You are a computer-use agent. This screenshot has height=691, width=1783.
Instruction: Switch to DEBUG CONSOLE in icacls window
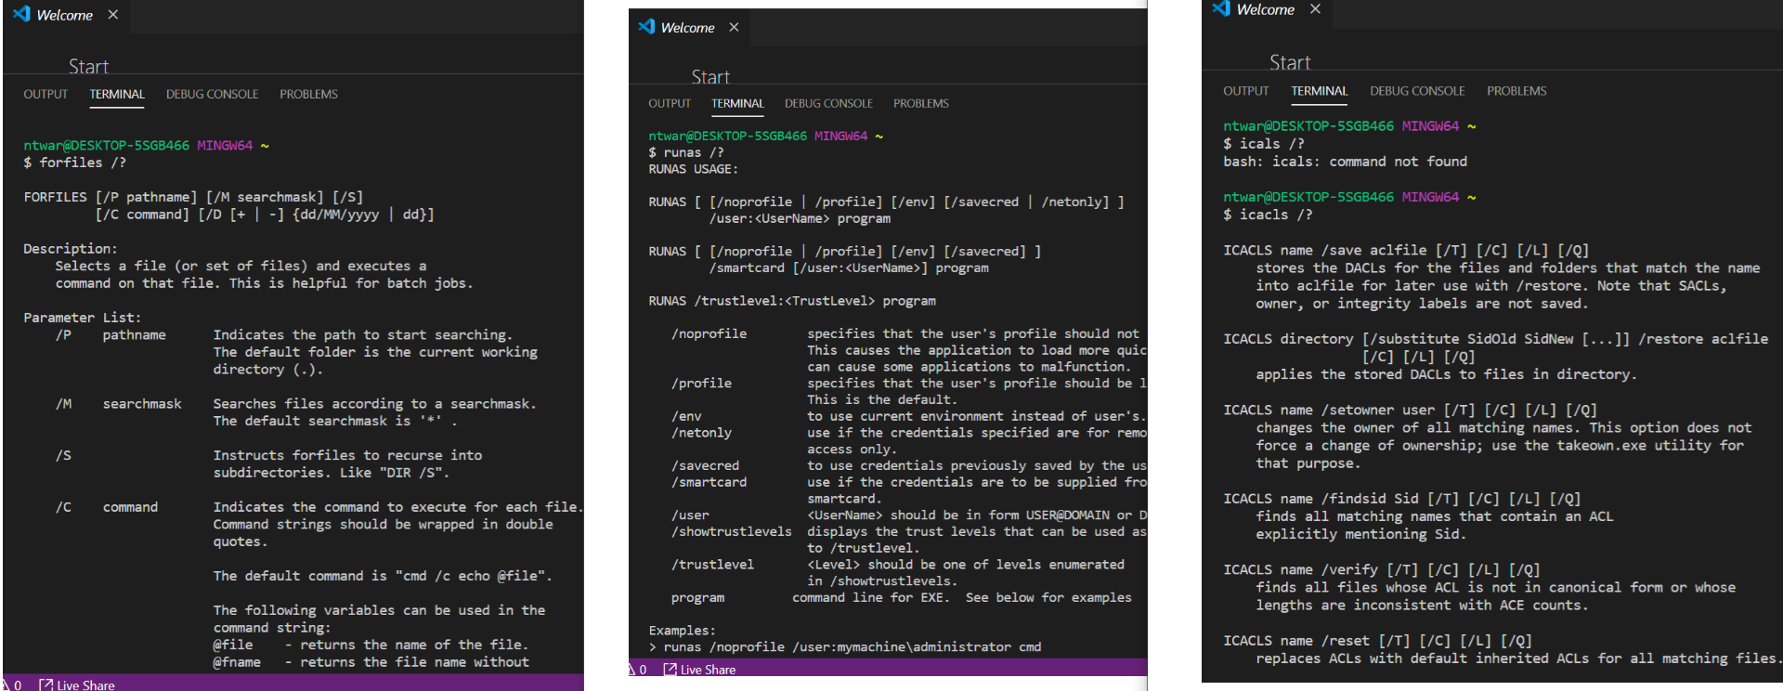pyautogui.click(x=1417, y=91)
